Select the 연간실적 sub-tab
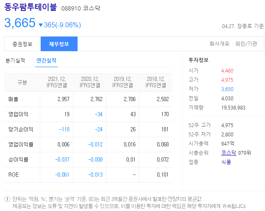Screen dimensions: 265x211 [x=47, y=60]
